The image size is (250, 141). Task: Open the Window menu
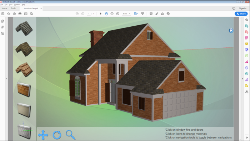click(17, 5)
